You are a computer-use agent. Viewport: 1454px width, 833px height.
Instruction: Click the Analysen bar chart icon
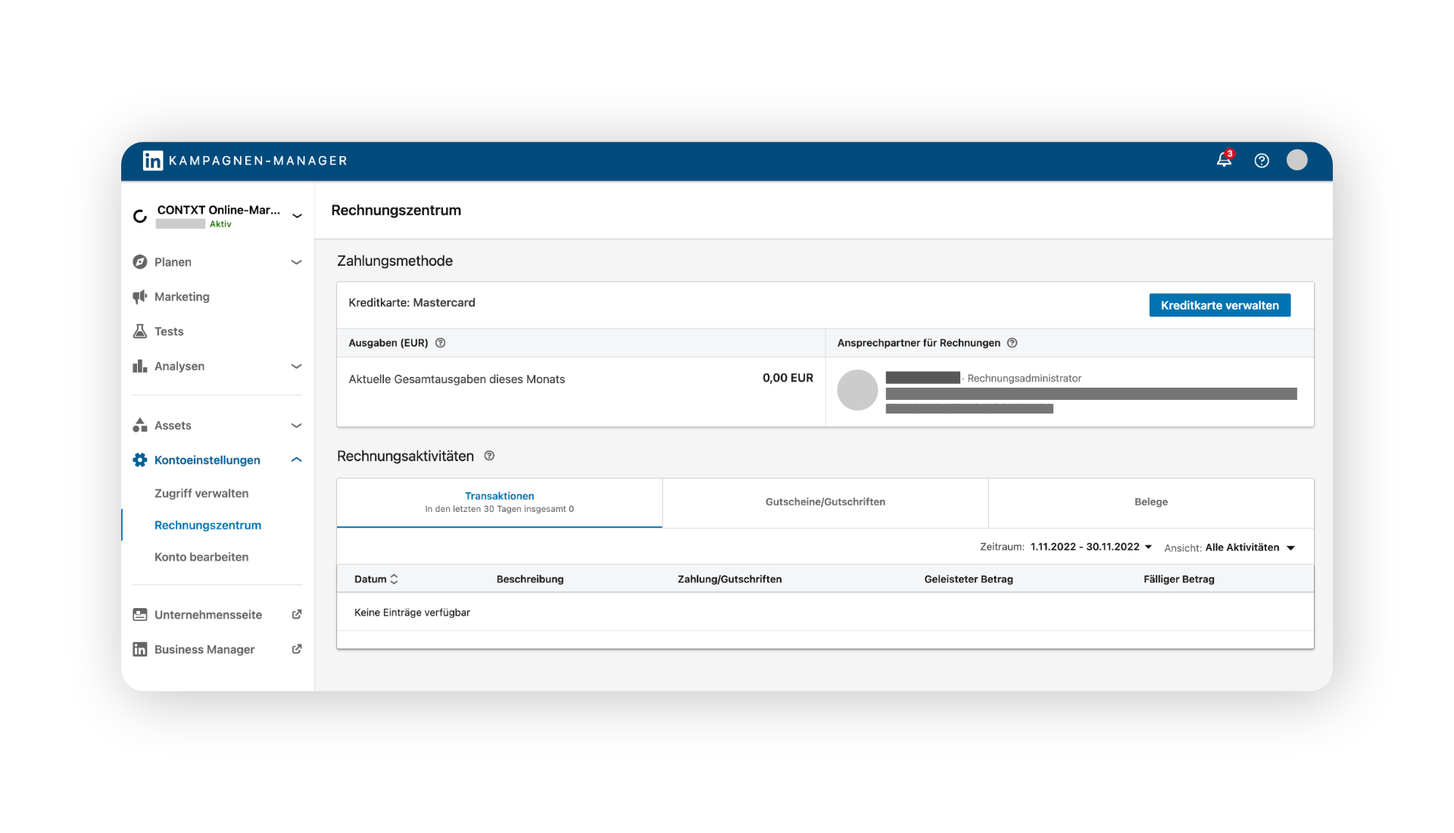[139, 367]
